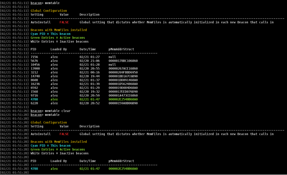Click date 02/20 20:59 in the table
Viewport: 287px width, 175px height.
[x=89, y=95]
